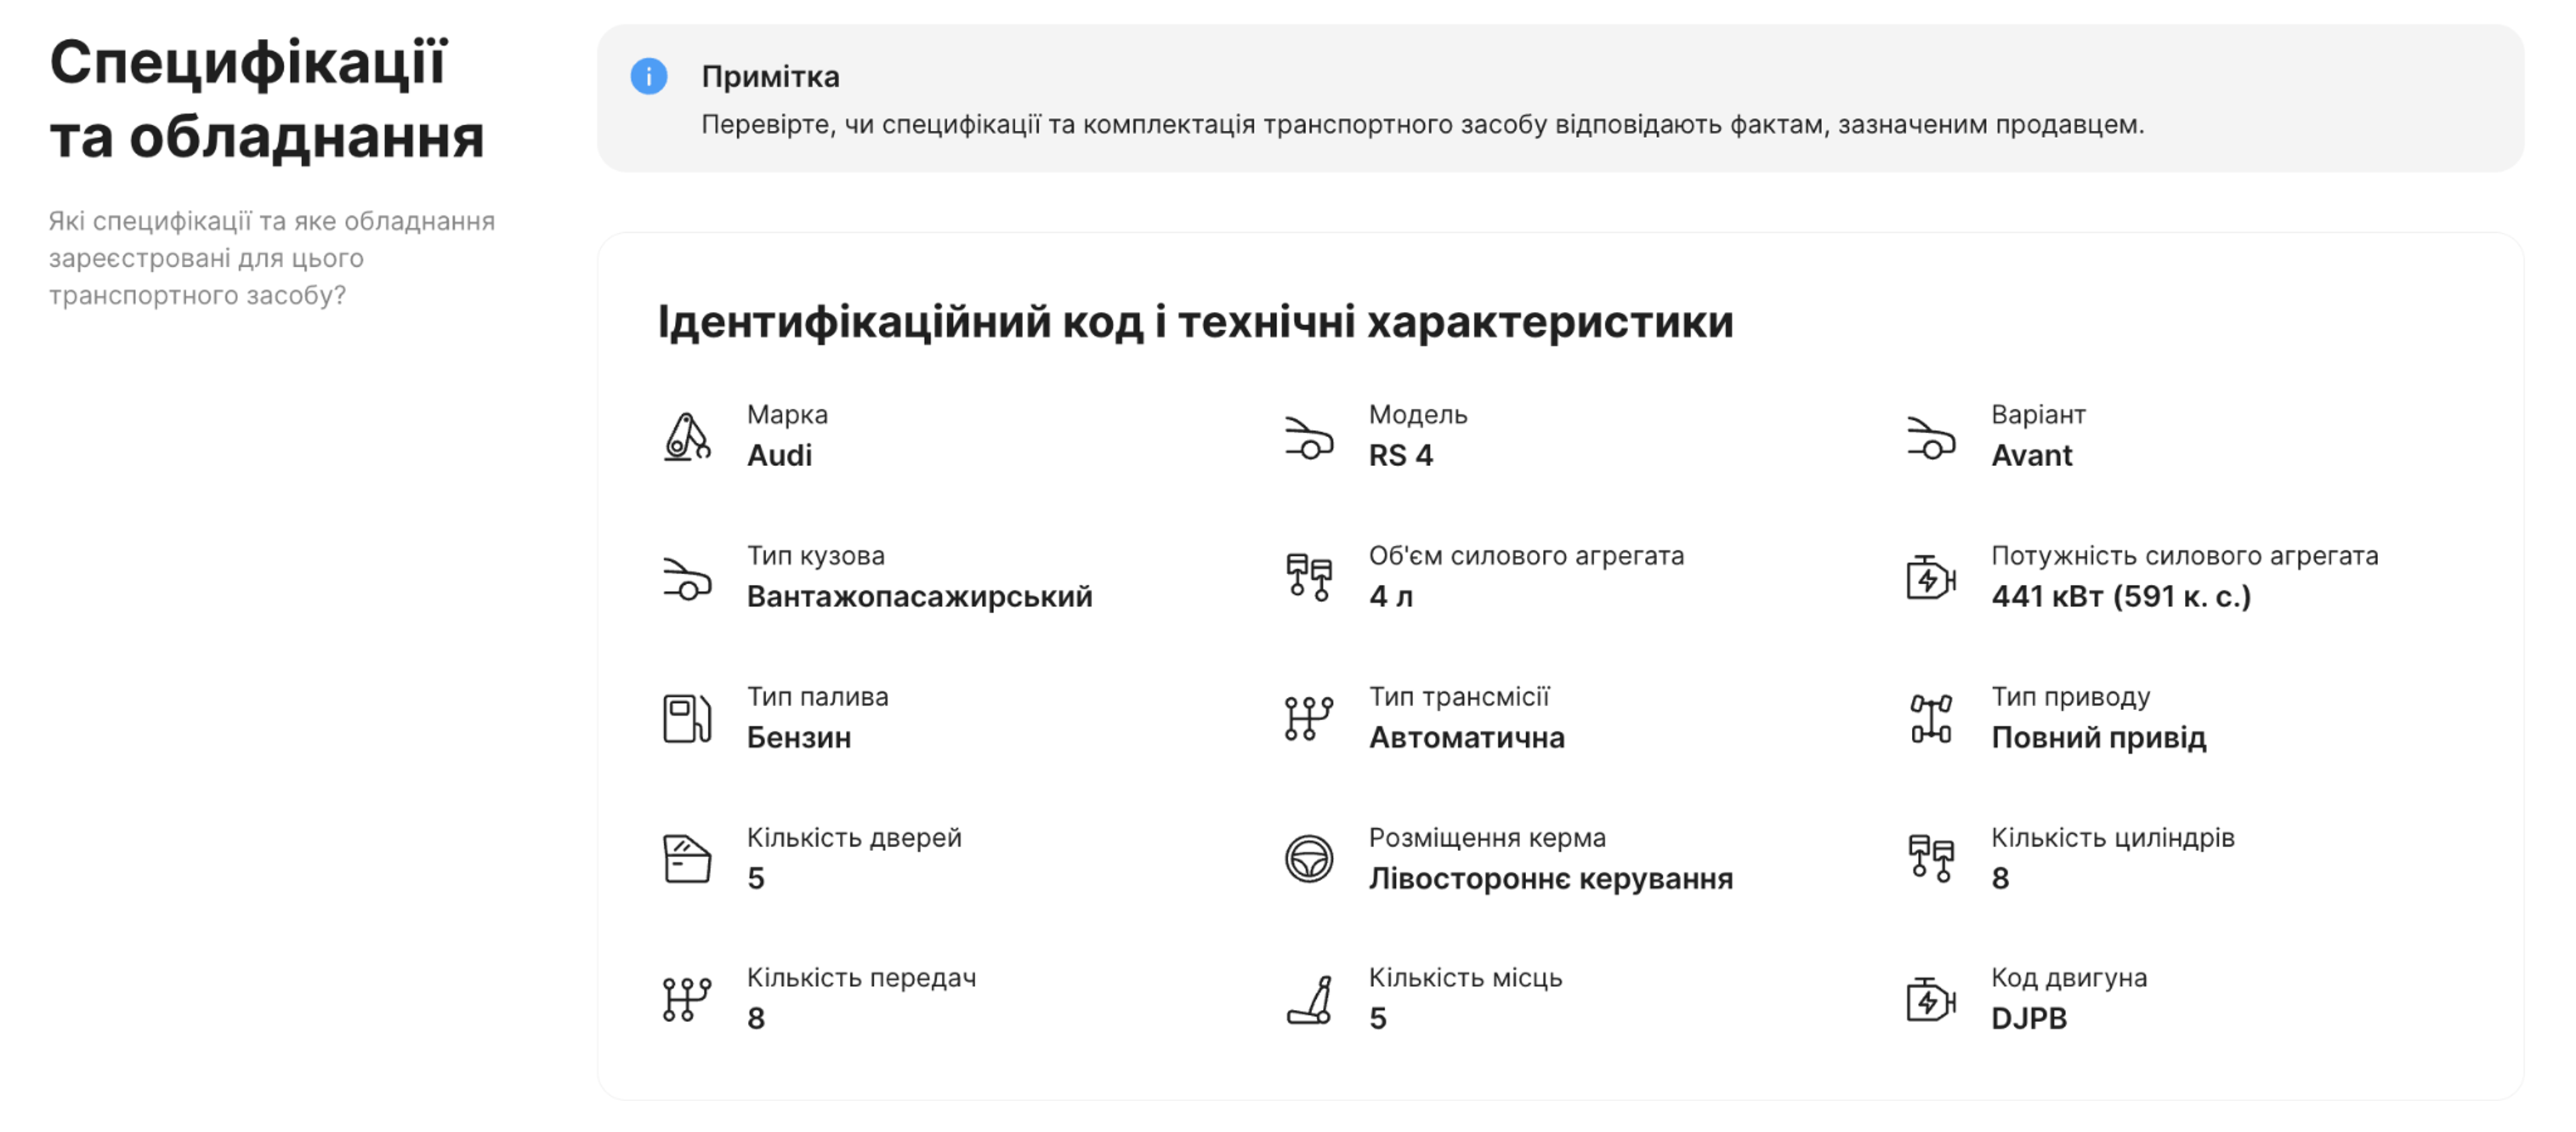Click the Марка icon next to Audi
This screenshot has height=1132, width=2576.
click(687, 437)
